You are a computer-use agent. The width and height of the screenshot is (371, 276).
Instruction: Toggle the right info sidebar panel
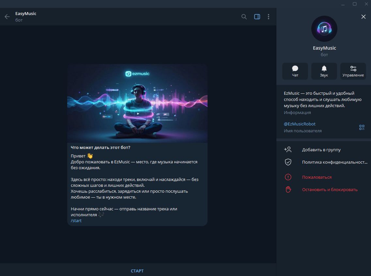257,17
